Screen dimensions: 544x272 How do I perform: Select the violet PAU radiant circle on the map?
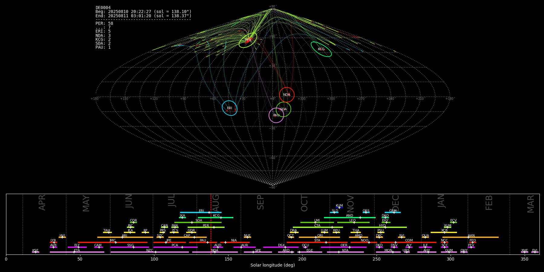coord(276,115)
